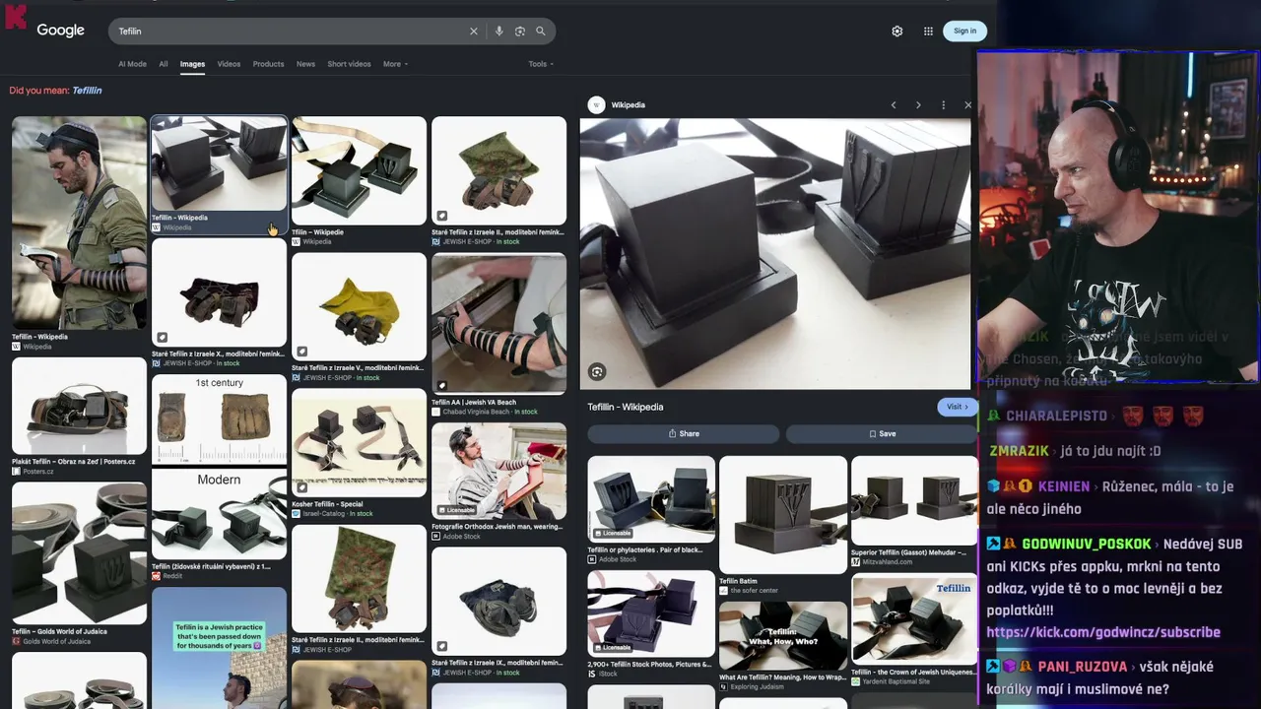Go to previous image in preview panel

(894, 105)
